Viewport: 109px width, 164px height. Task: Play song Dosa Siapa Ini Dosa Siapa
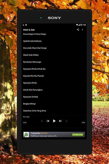(x=54, y=34)
